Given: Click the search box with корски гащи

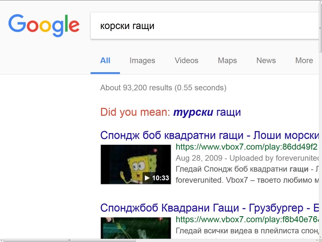Looking at the screenshot, I should [x=204, y=26].
